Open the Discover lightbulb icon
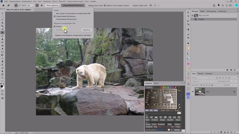Image resolution: width=239 pixels, height=134 pixels. 227,5
